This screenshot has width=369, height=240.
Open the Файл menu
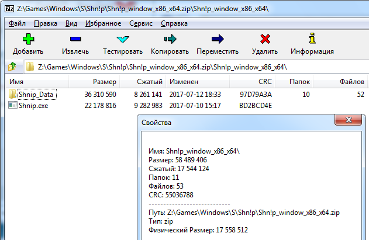(17, 23)
